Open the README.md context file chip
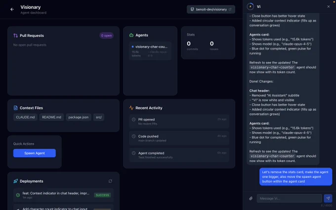 point(51,117)
